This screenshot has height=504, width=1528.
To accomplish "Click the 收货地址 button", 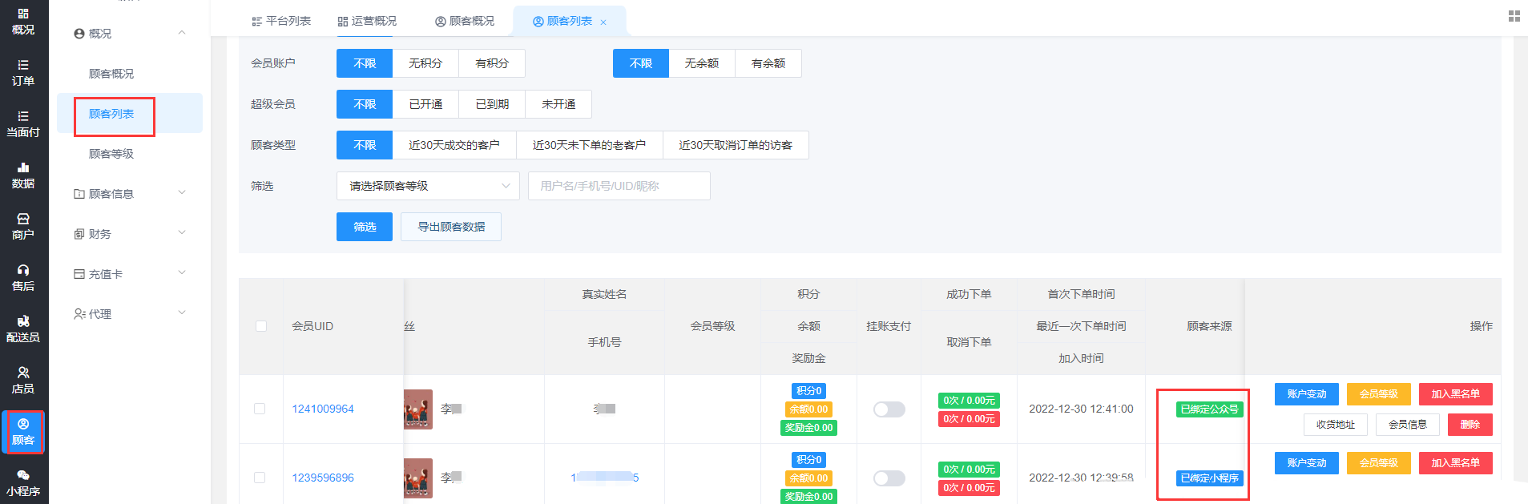I will pos(1336,425).
